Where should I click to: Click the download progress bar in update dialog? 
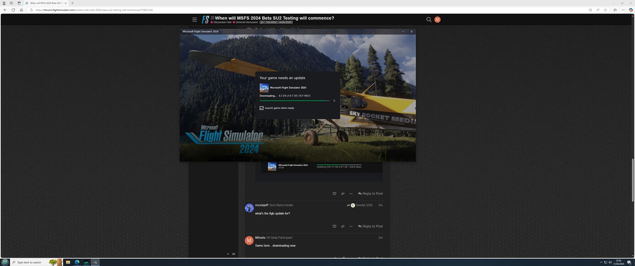(x=295, y=101)
